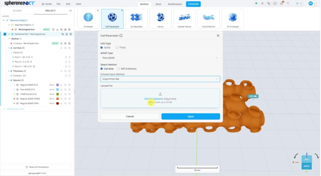
Task: Choose the DRT & Density method radio
Action: point(118,69)
